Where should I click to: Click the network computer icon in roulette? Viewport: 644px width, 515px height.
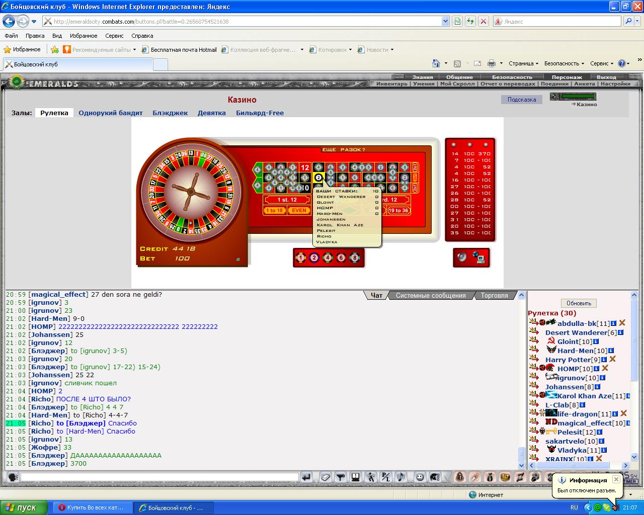coord(479,258)
